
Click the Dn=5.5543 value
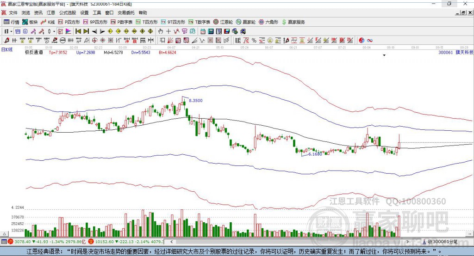141,53
